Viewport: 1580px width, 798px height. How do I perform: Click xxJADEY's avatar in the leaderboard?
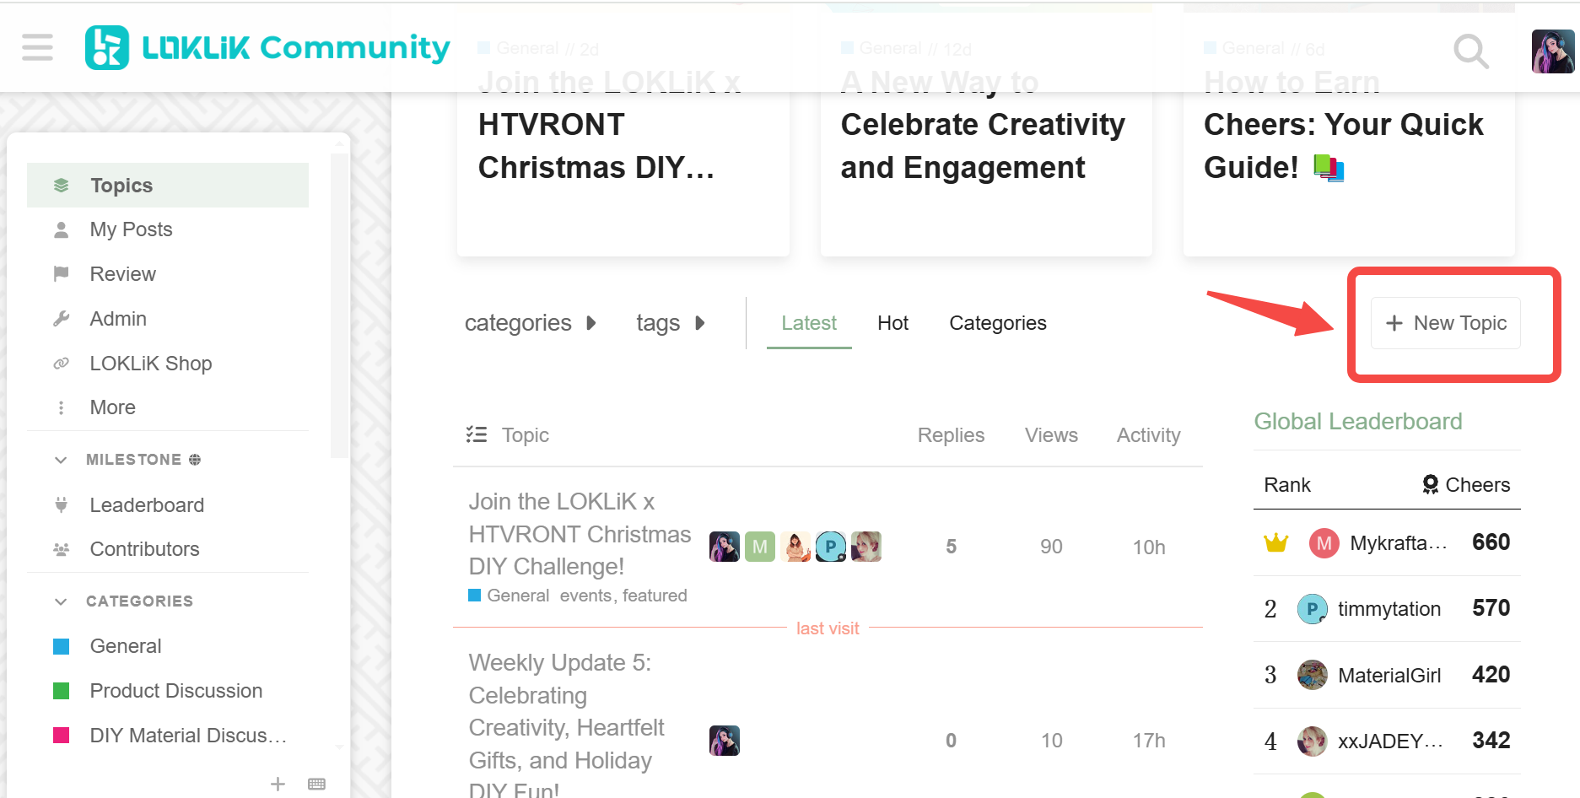(1313, 741)
